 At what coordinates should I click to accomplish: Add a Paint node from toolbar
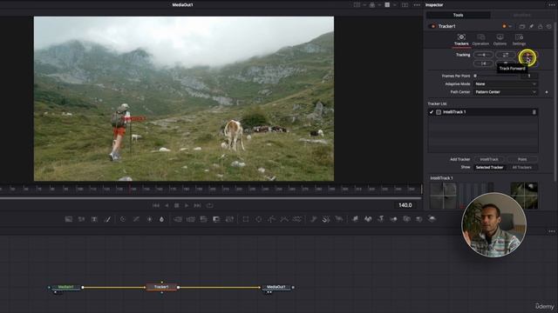point(107,219)
